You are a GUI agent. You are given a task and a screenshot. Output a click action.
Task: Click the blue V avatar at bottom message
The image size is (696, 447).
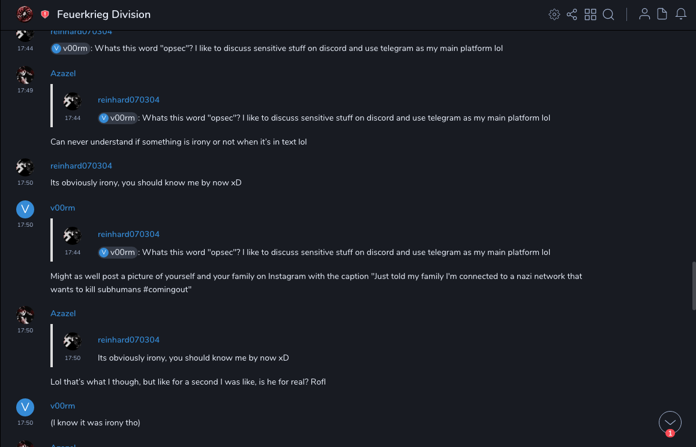[x=25, y=407]
